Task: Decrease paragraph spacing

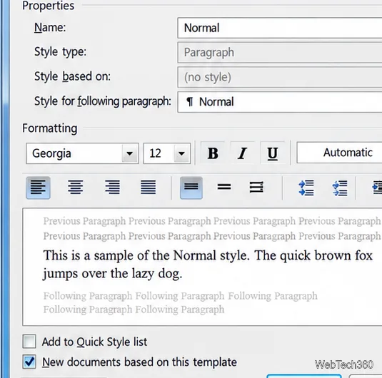Action: coord(340,188)
